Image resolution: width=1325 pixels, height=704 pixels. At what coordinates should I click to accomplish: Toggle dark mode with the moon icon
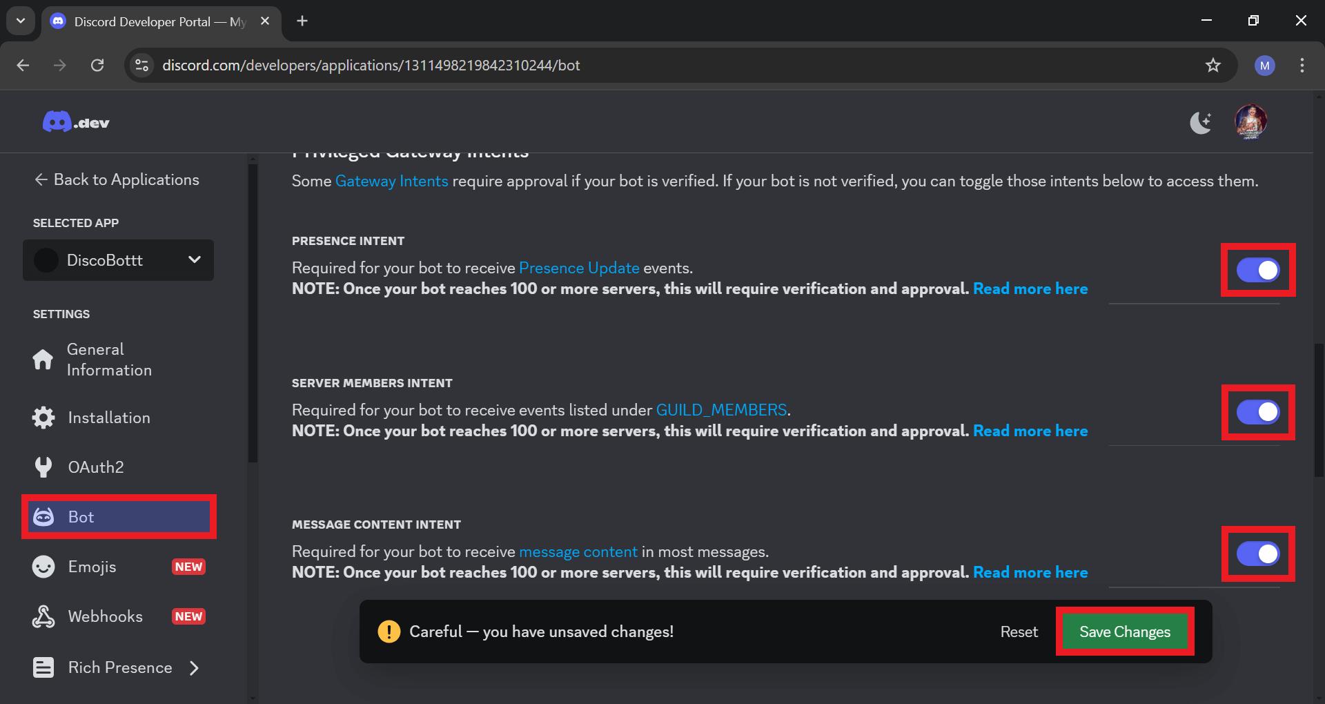1201,122
